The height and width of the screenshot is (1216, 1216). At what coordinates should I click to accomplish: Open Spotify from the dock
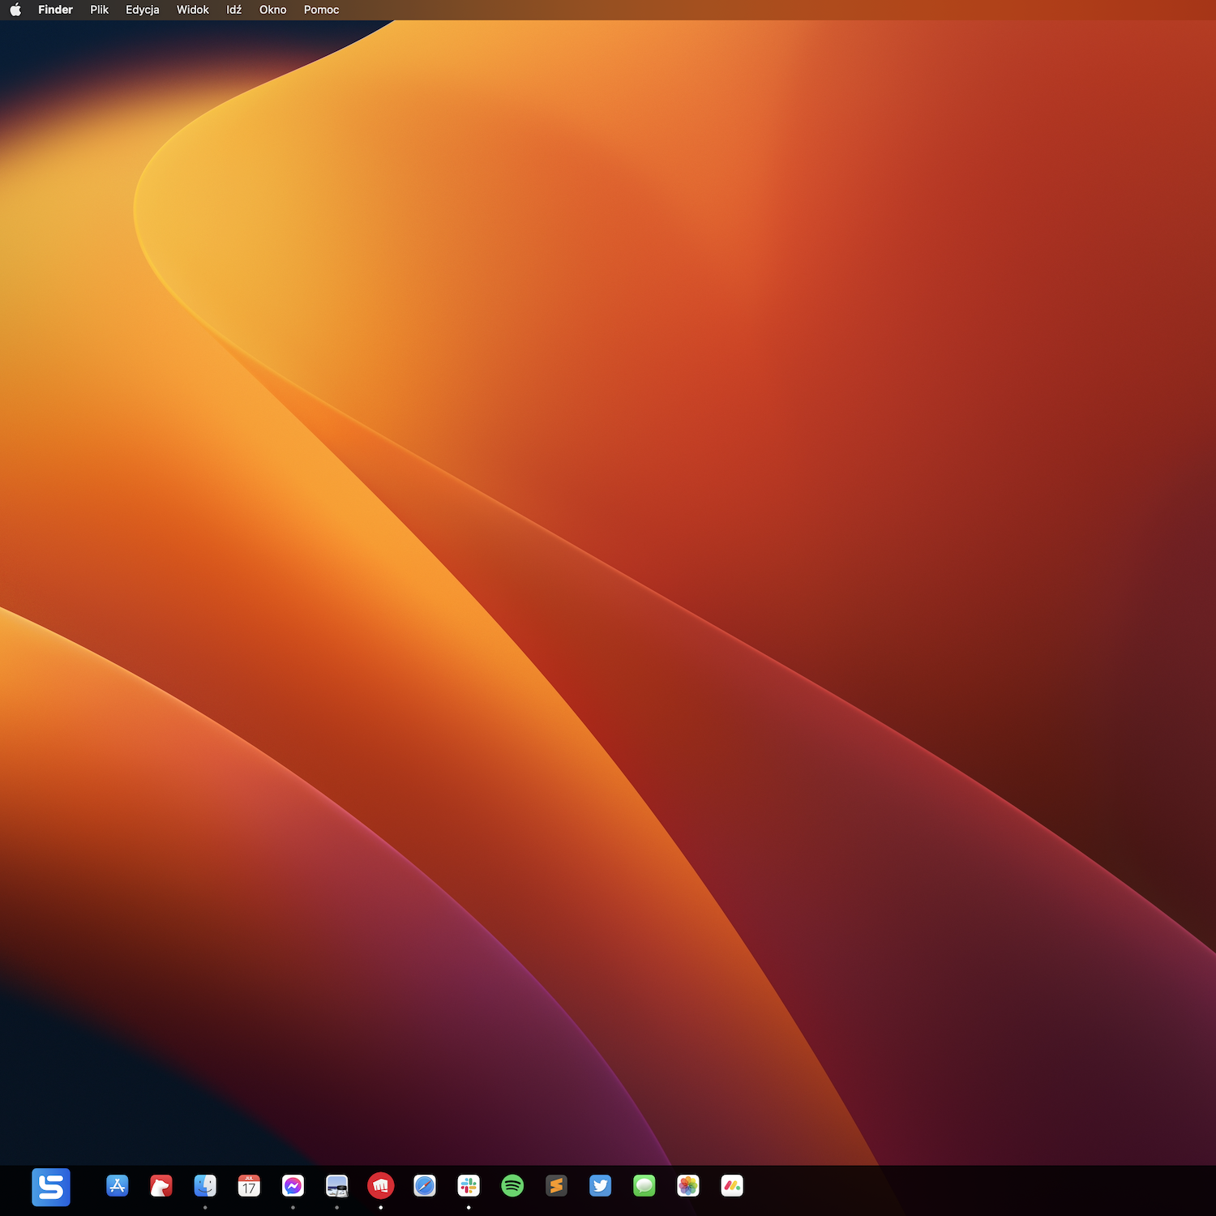click(x=512, y=1186)
